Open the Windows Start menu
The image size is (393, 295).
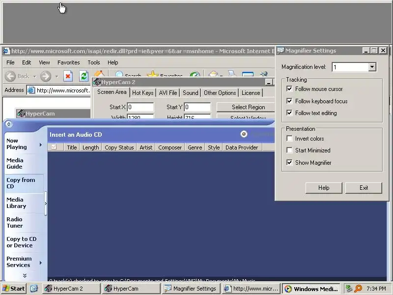[x=14, y=289]
